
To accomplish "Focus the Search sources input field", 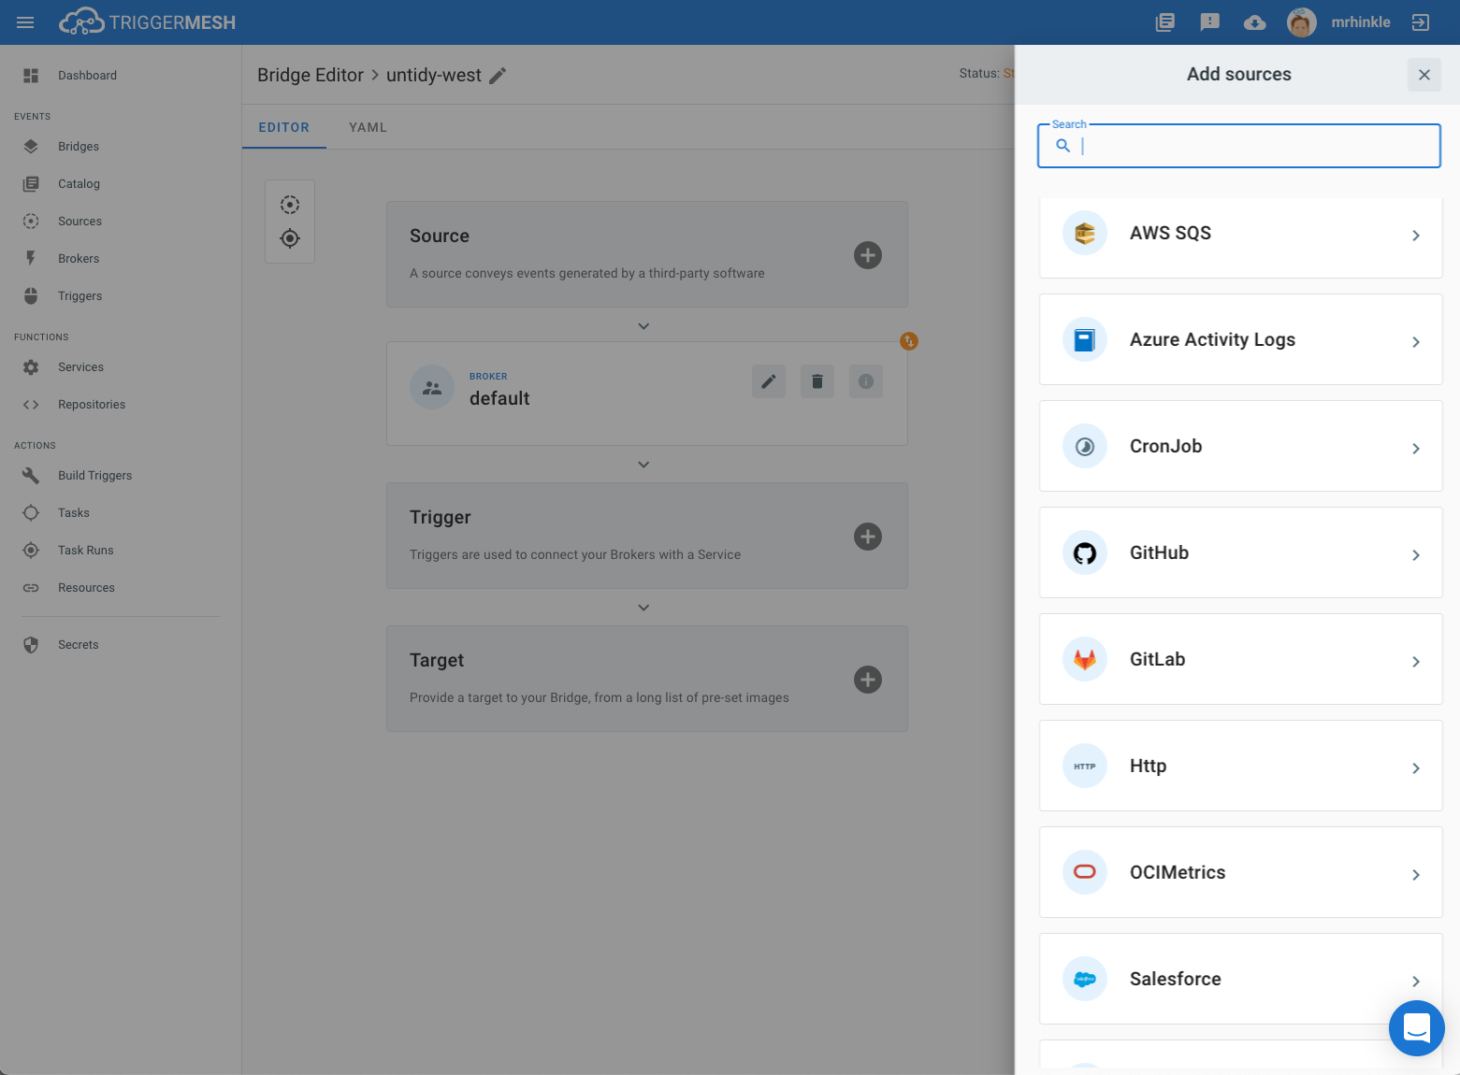I will point(1239,146).
